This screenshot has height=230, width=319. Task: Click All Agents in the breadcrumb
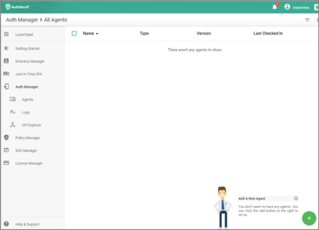tap(55, 20)
